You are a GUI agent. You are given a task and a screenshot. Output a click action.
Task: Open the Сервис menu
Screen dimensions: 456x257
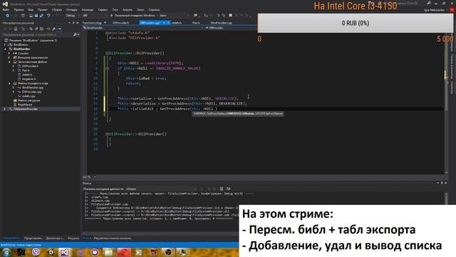tap(103, 9)
